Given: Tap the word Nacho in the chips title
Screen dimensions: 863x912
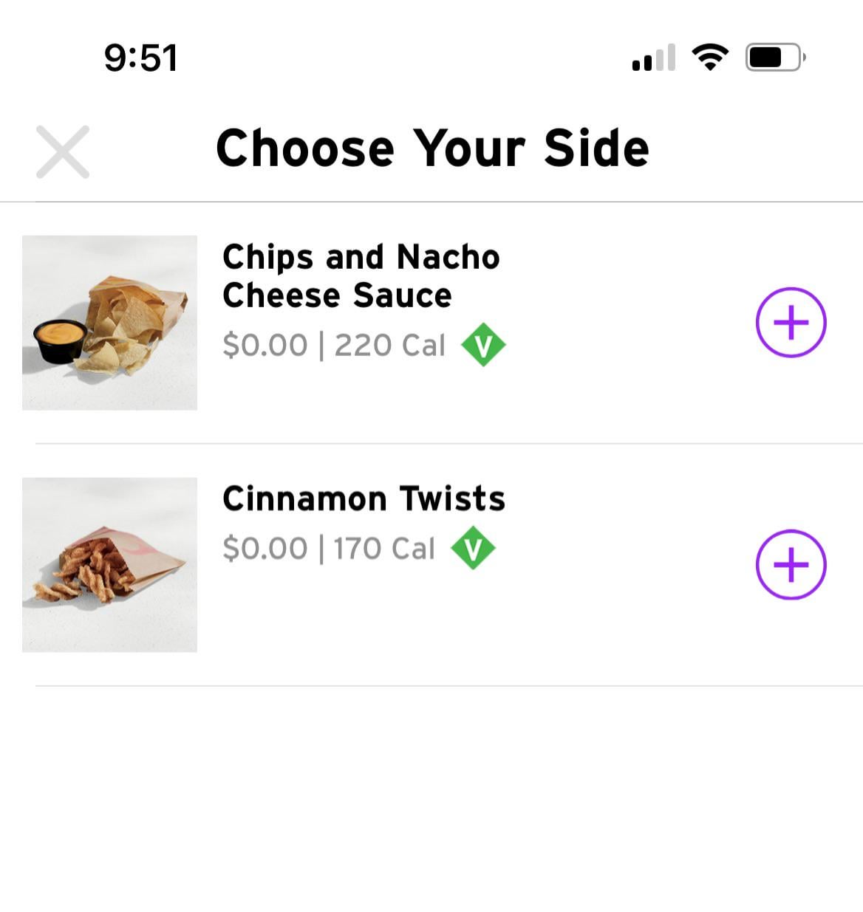Looking at the screenshot, I should (x=448, y=257).
